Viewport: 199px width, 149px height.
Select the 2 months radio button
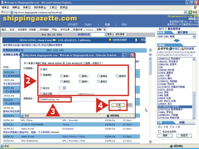(x=171, y=127)
